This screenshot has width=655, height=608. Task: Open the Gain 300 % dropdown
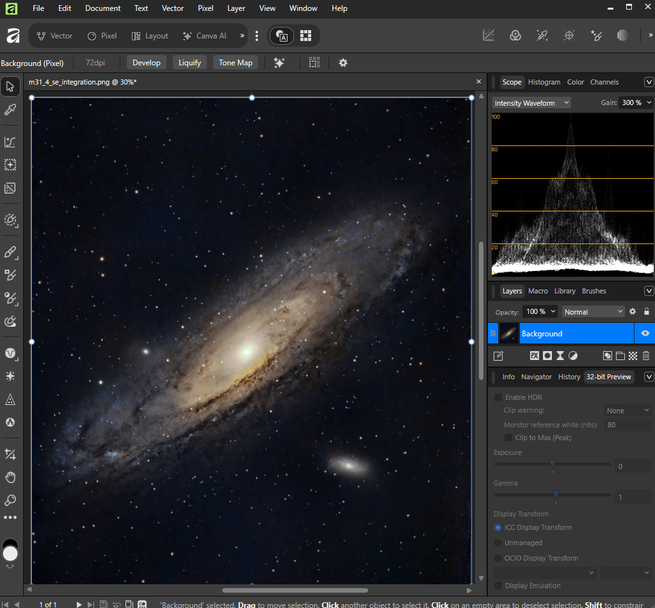636,103
